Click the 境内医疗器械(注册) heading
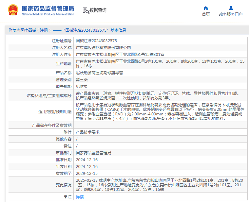Viewport: 249px width, 202px height. click(x=31, y=30)
